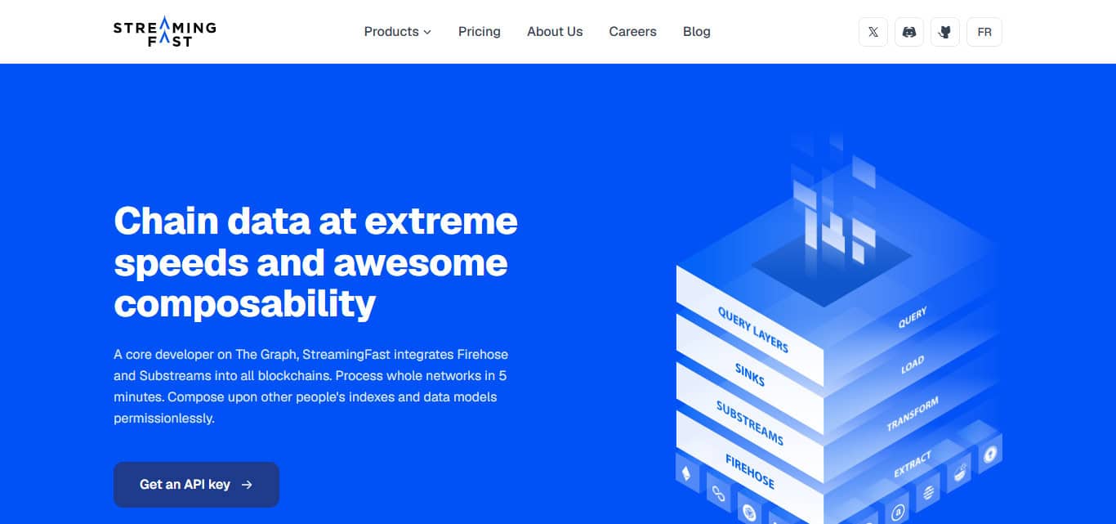The image size is (1116, 524).
Task: Click the StreamingFast logo
Action: click(x=165, y=32)
